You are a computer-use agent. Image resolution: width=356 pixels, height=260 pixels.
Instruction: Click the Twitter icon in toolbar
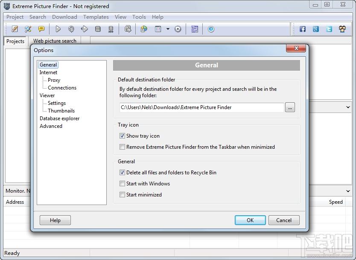(x=329, y=29)
